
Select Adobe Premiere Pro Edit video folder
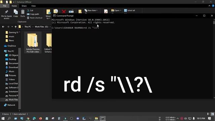coord(33,43)
